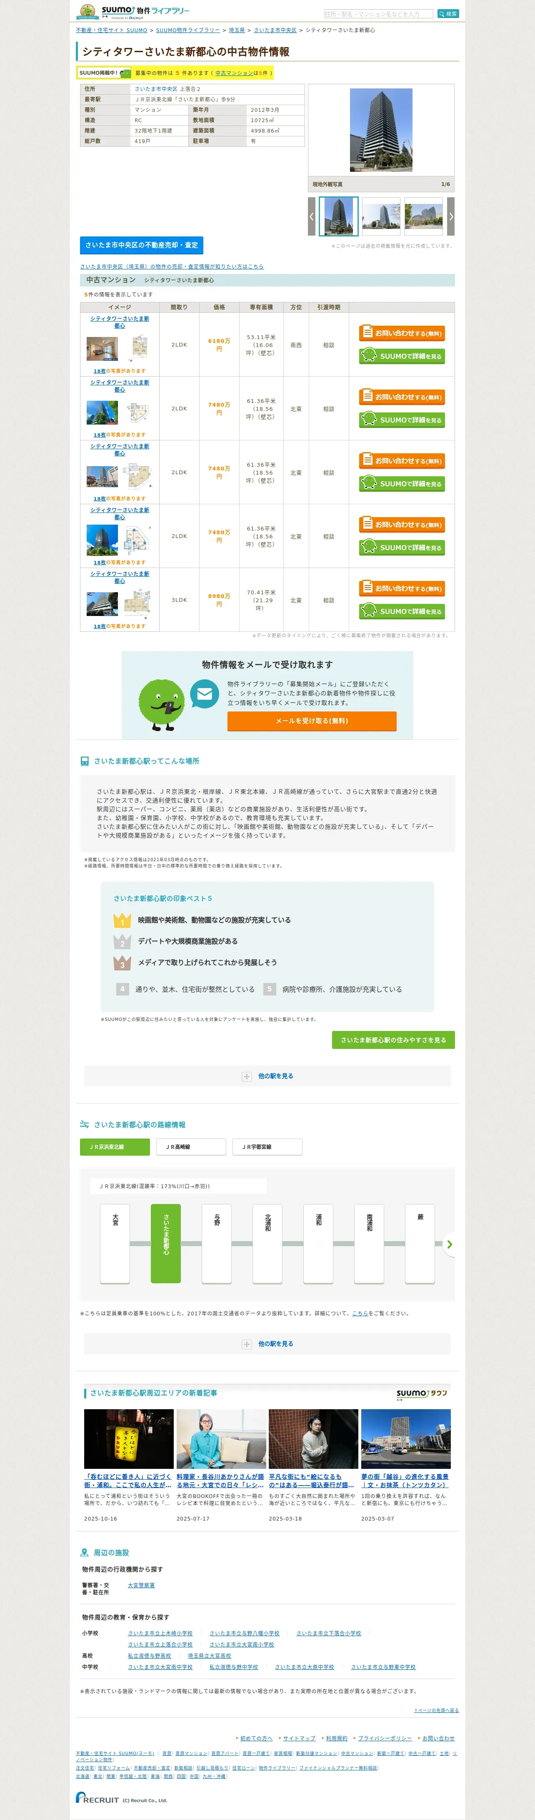Select the ＪＲ宇都宮線 tab
The width and height of the screenshot is (535, 1820).
pos(267,1147)
